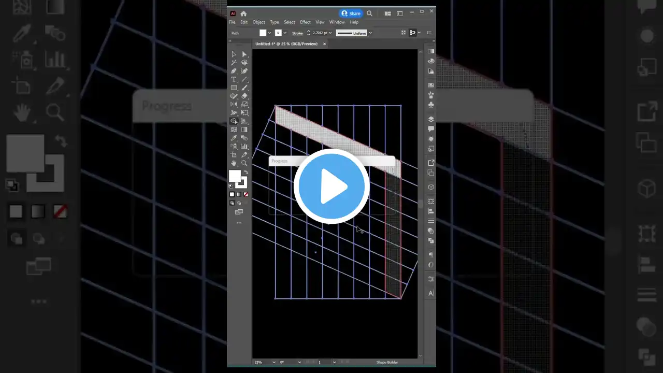Open the control bar stroke color dropdown
663x373 pixels.
pyautogui.click(x=285, y=33)
